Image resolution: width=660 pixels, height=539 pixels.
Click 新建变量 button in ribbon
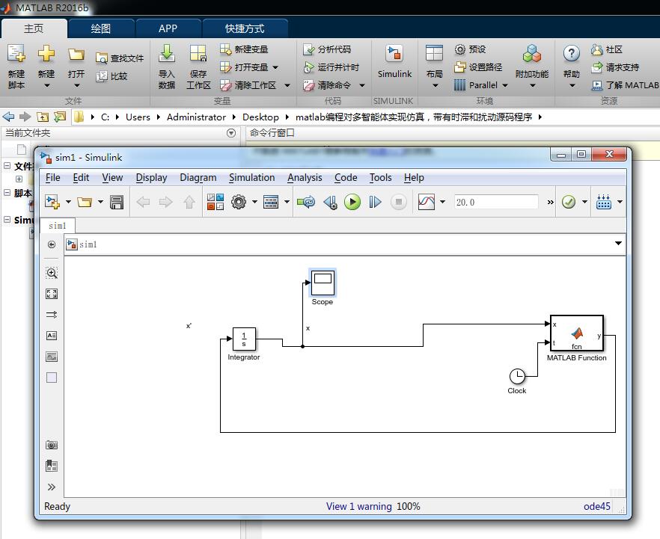(244, 49)
